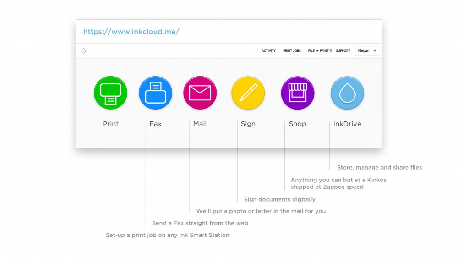Click the InkDrive text label

tap(347, 124)
